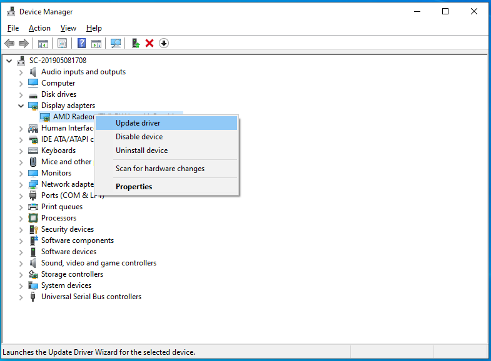The image size is (491, 361).
Task: Collapse the Display adapters category
Action: [21, 106]
